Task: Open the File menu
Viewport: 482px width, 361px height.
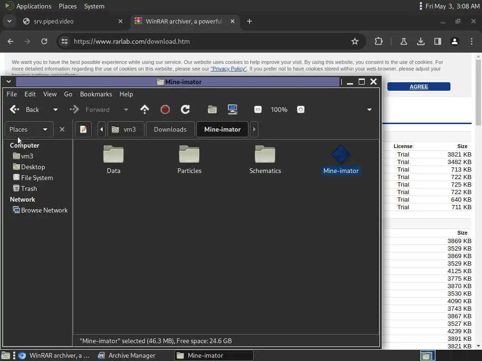Action: (x=12, y=94)
